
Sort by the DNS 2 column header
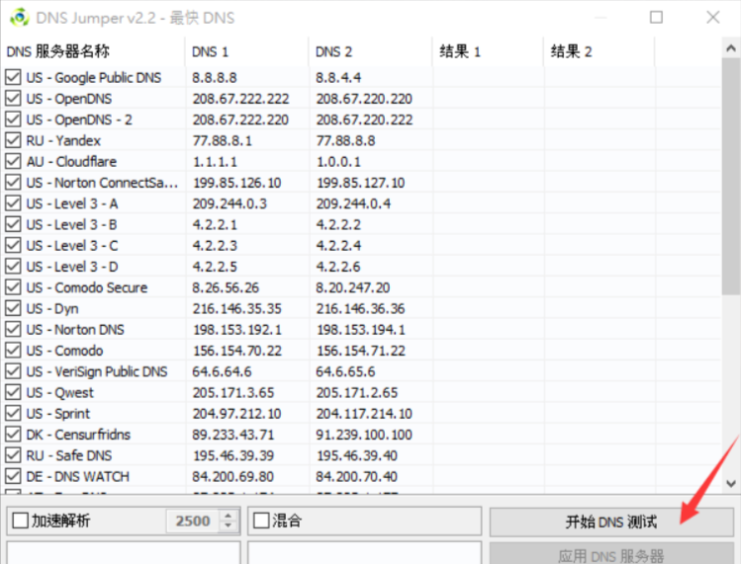pyautogui.click(x=370, y=51)
